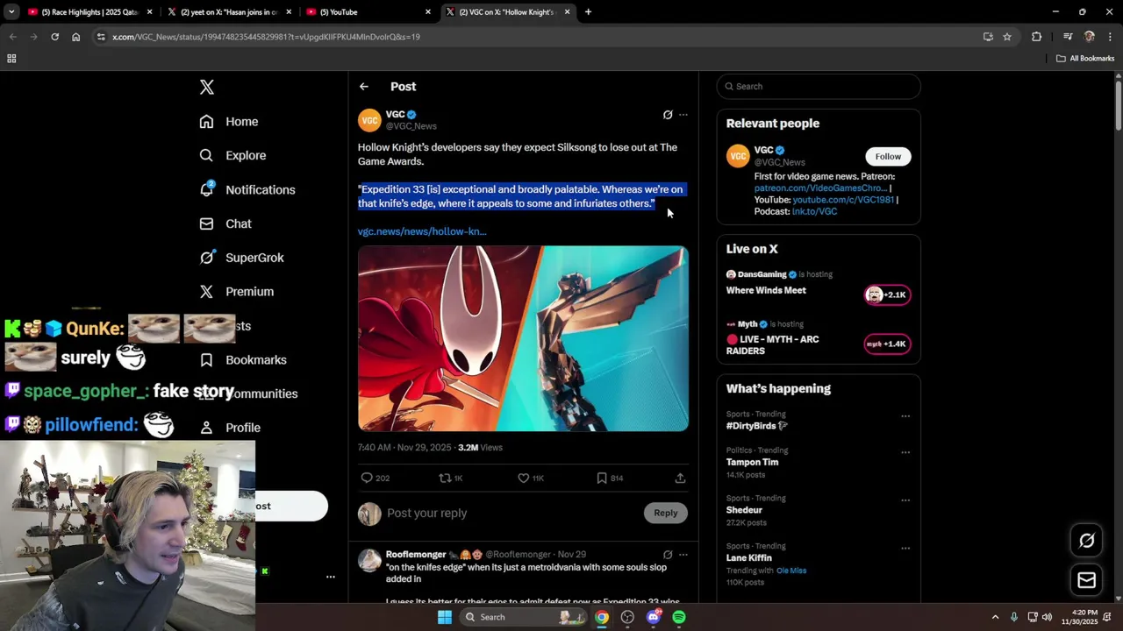
Task: Click the reply icon with 202 replies
Action: tap(367, 478)
